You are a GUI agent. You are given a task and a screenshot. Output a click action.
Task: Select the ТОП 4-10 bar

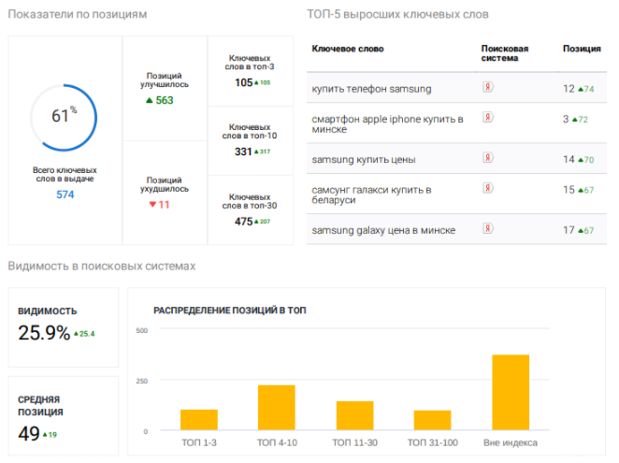(277, 407)
